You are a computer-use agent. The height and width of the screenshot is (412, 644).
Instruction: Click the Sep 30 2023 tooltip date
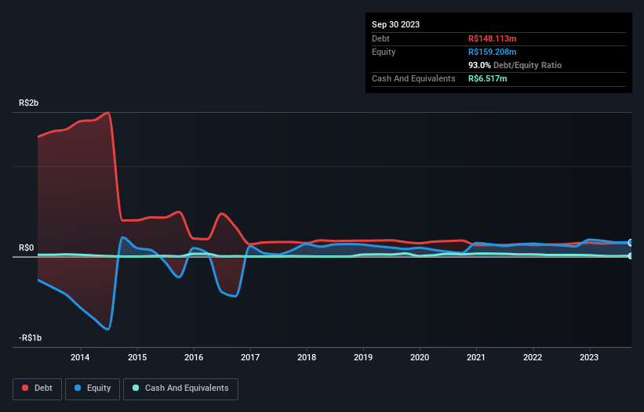pos(395,24)
